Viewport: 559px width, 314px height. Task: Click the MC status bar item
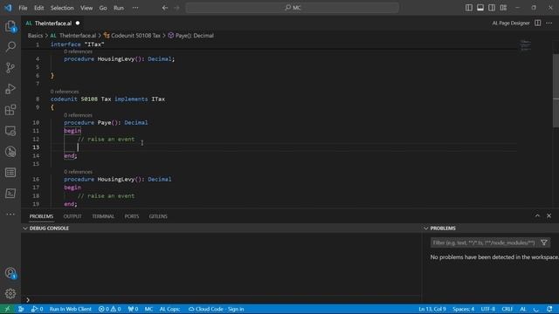148,309
